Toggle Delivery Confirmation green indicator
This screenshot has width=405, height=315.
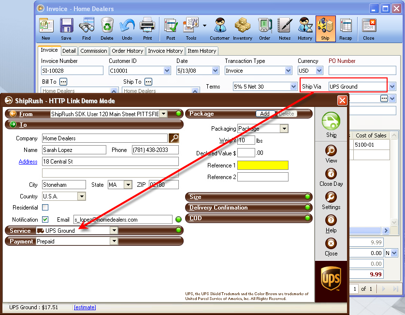point(307,208)
